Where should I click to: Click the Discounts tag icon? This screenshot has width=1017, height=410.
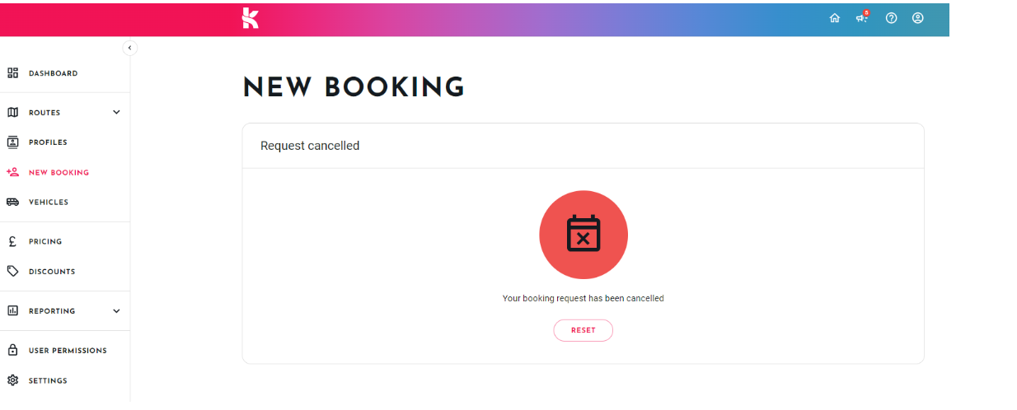tap(12, 271)
